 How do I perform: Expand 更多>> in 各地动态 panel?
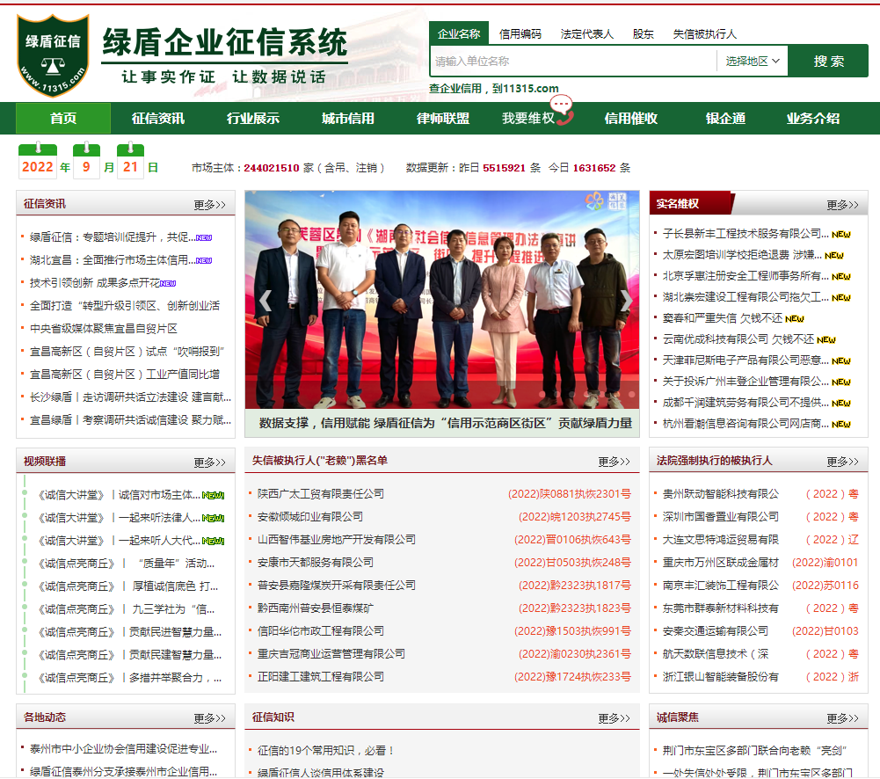210,718
